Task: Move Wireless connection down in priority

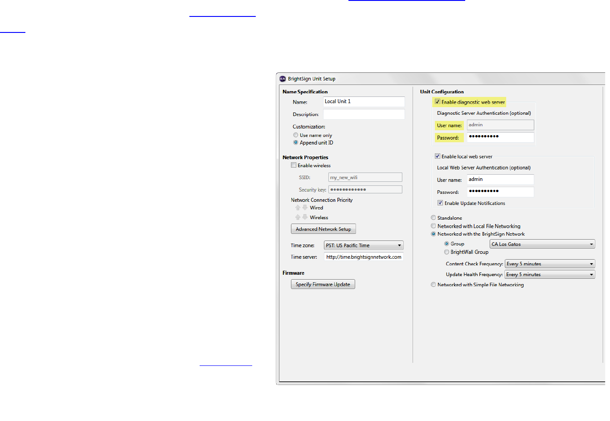Action: click(305, 217)
